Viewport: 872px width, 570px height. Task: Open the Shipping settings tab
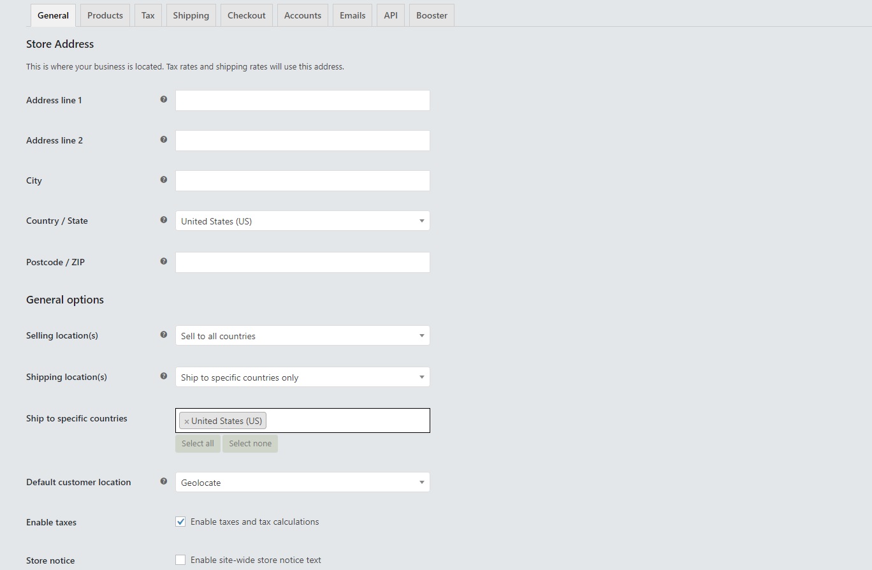tap(191, 15)
